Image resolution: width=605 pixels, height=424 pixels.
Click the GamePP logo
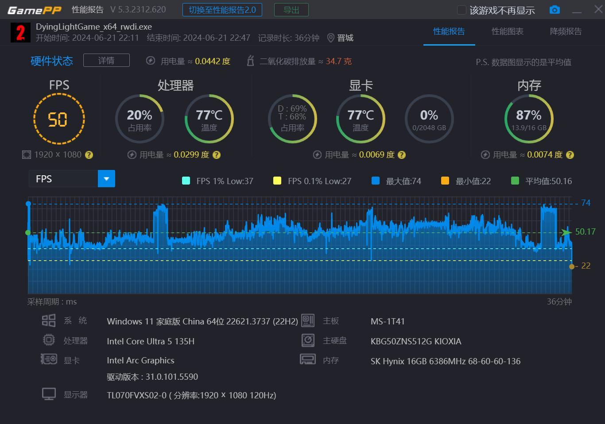(35, 10)
